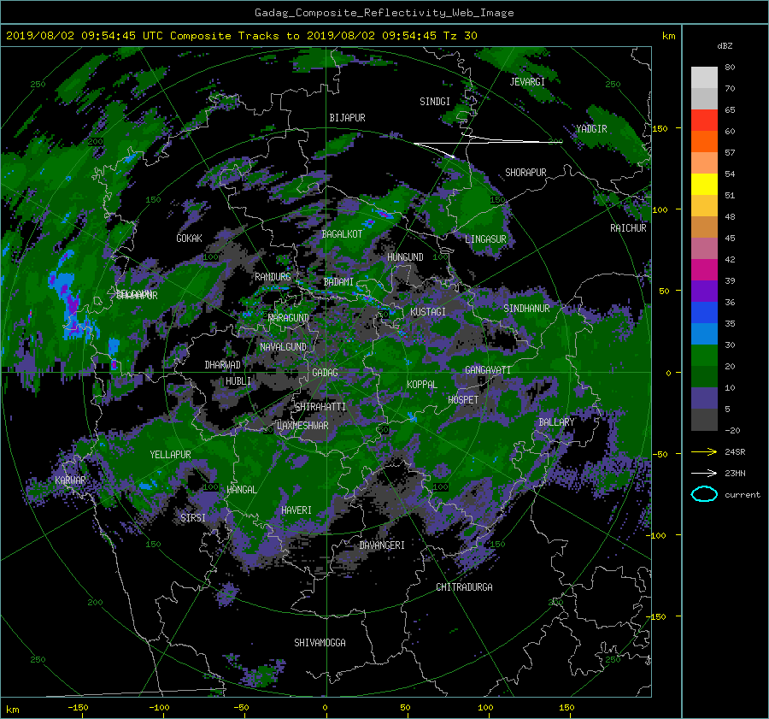
Task: Select the yellow 54 dBZ color swatch
Action: pos(704,184)
